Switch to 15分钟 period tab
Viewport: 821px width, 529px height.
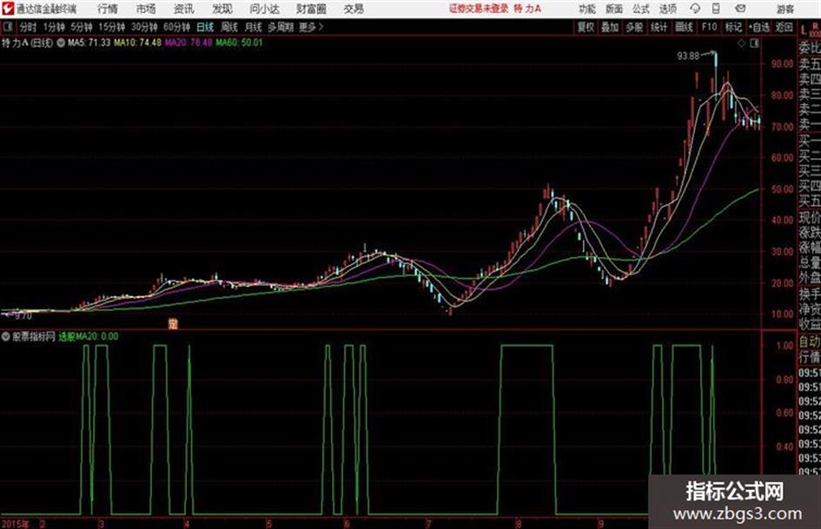tap(111, 27)
